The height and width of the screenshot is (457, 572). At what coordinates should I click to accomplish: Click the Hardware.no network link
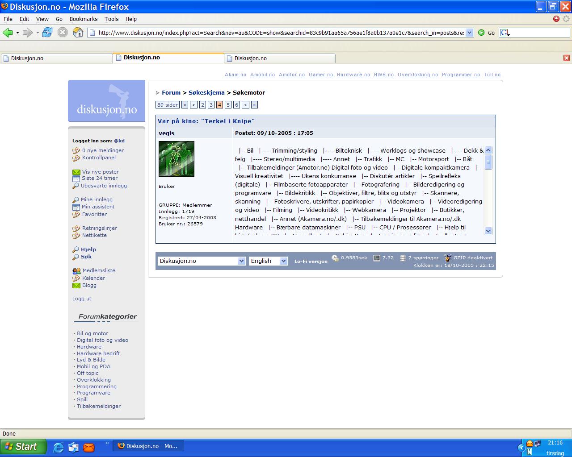(x=353, y=75)
